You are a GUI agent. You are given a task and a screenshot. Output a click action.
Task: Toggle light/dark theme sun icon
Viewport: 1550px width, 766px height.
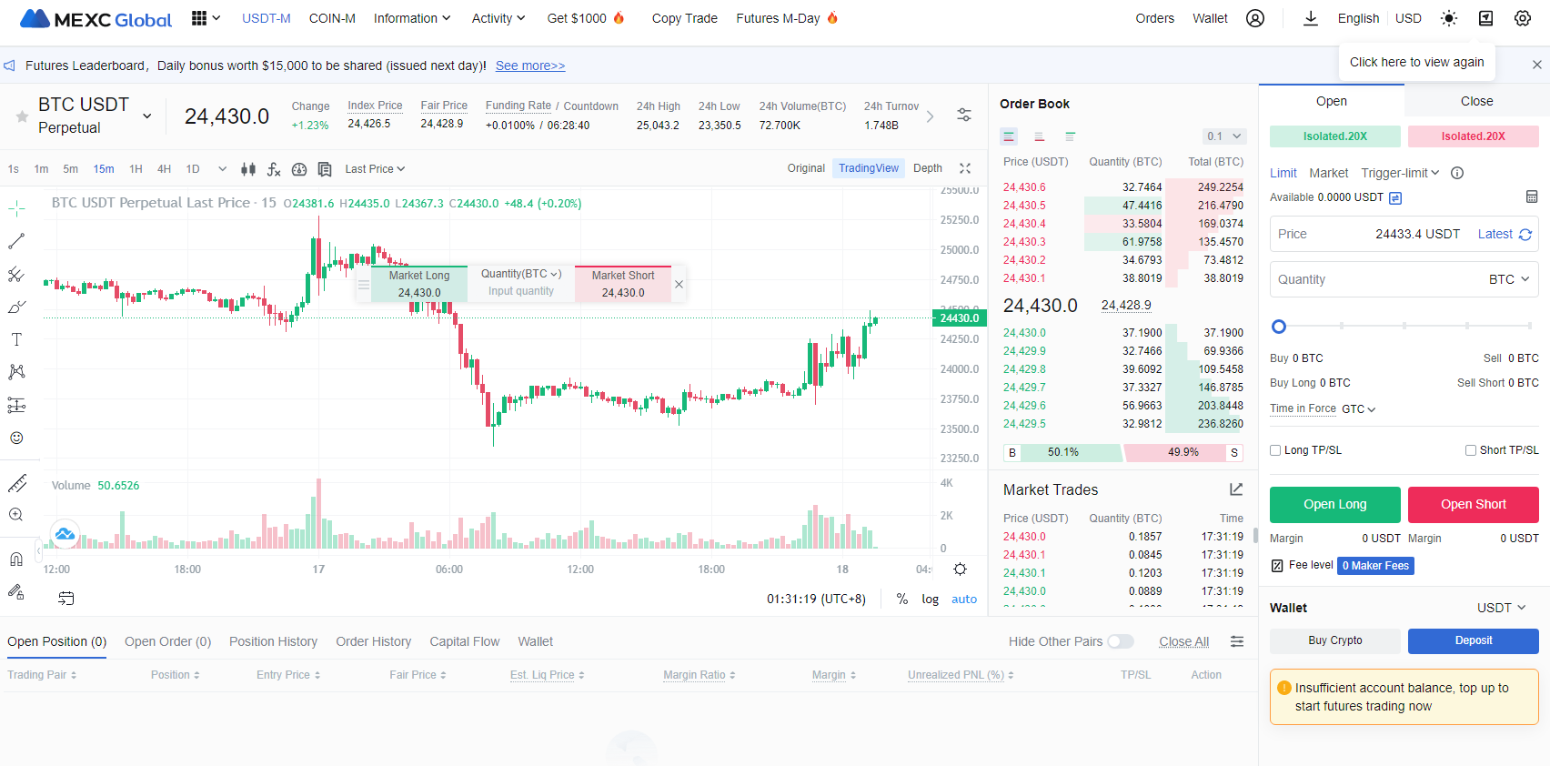click(1449, 18)
